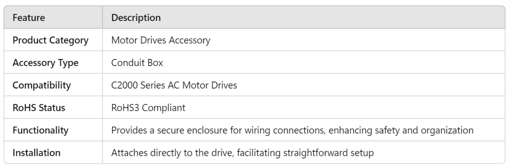This screenshot has width=509, height=165.
Task: Select the Installation label cell
Action: pyautogui.click(x=36, y=153)
